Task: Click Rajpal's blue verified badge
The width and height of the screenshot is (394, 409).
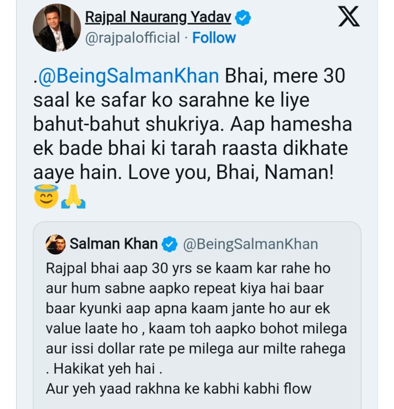Action: [243, 18]
